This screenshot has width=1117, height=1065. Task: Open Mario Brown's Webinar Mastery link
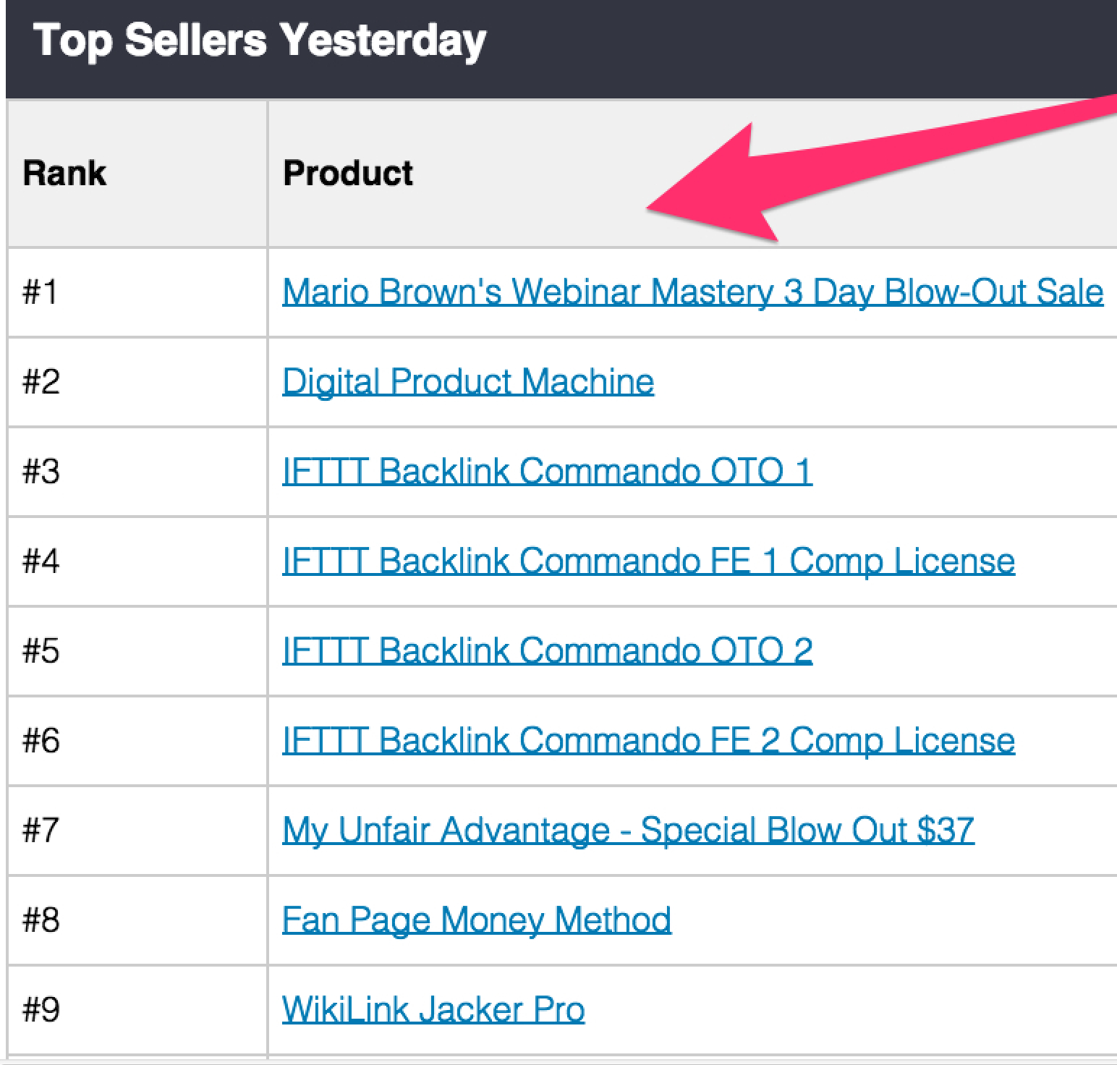tap(692, 292)
